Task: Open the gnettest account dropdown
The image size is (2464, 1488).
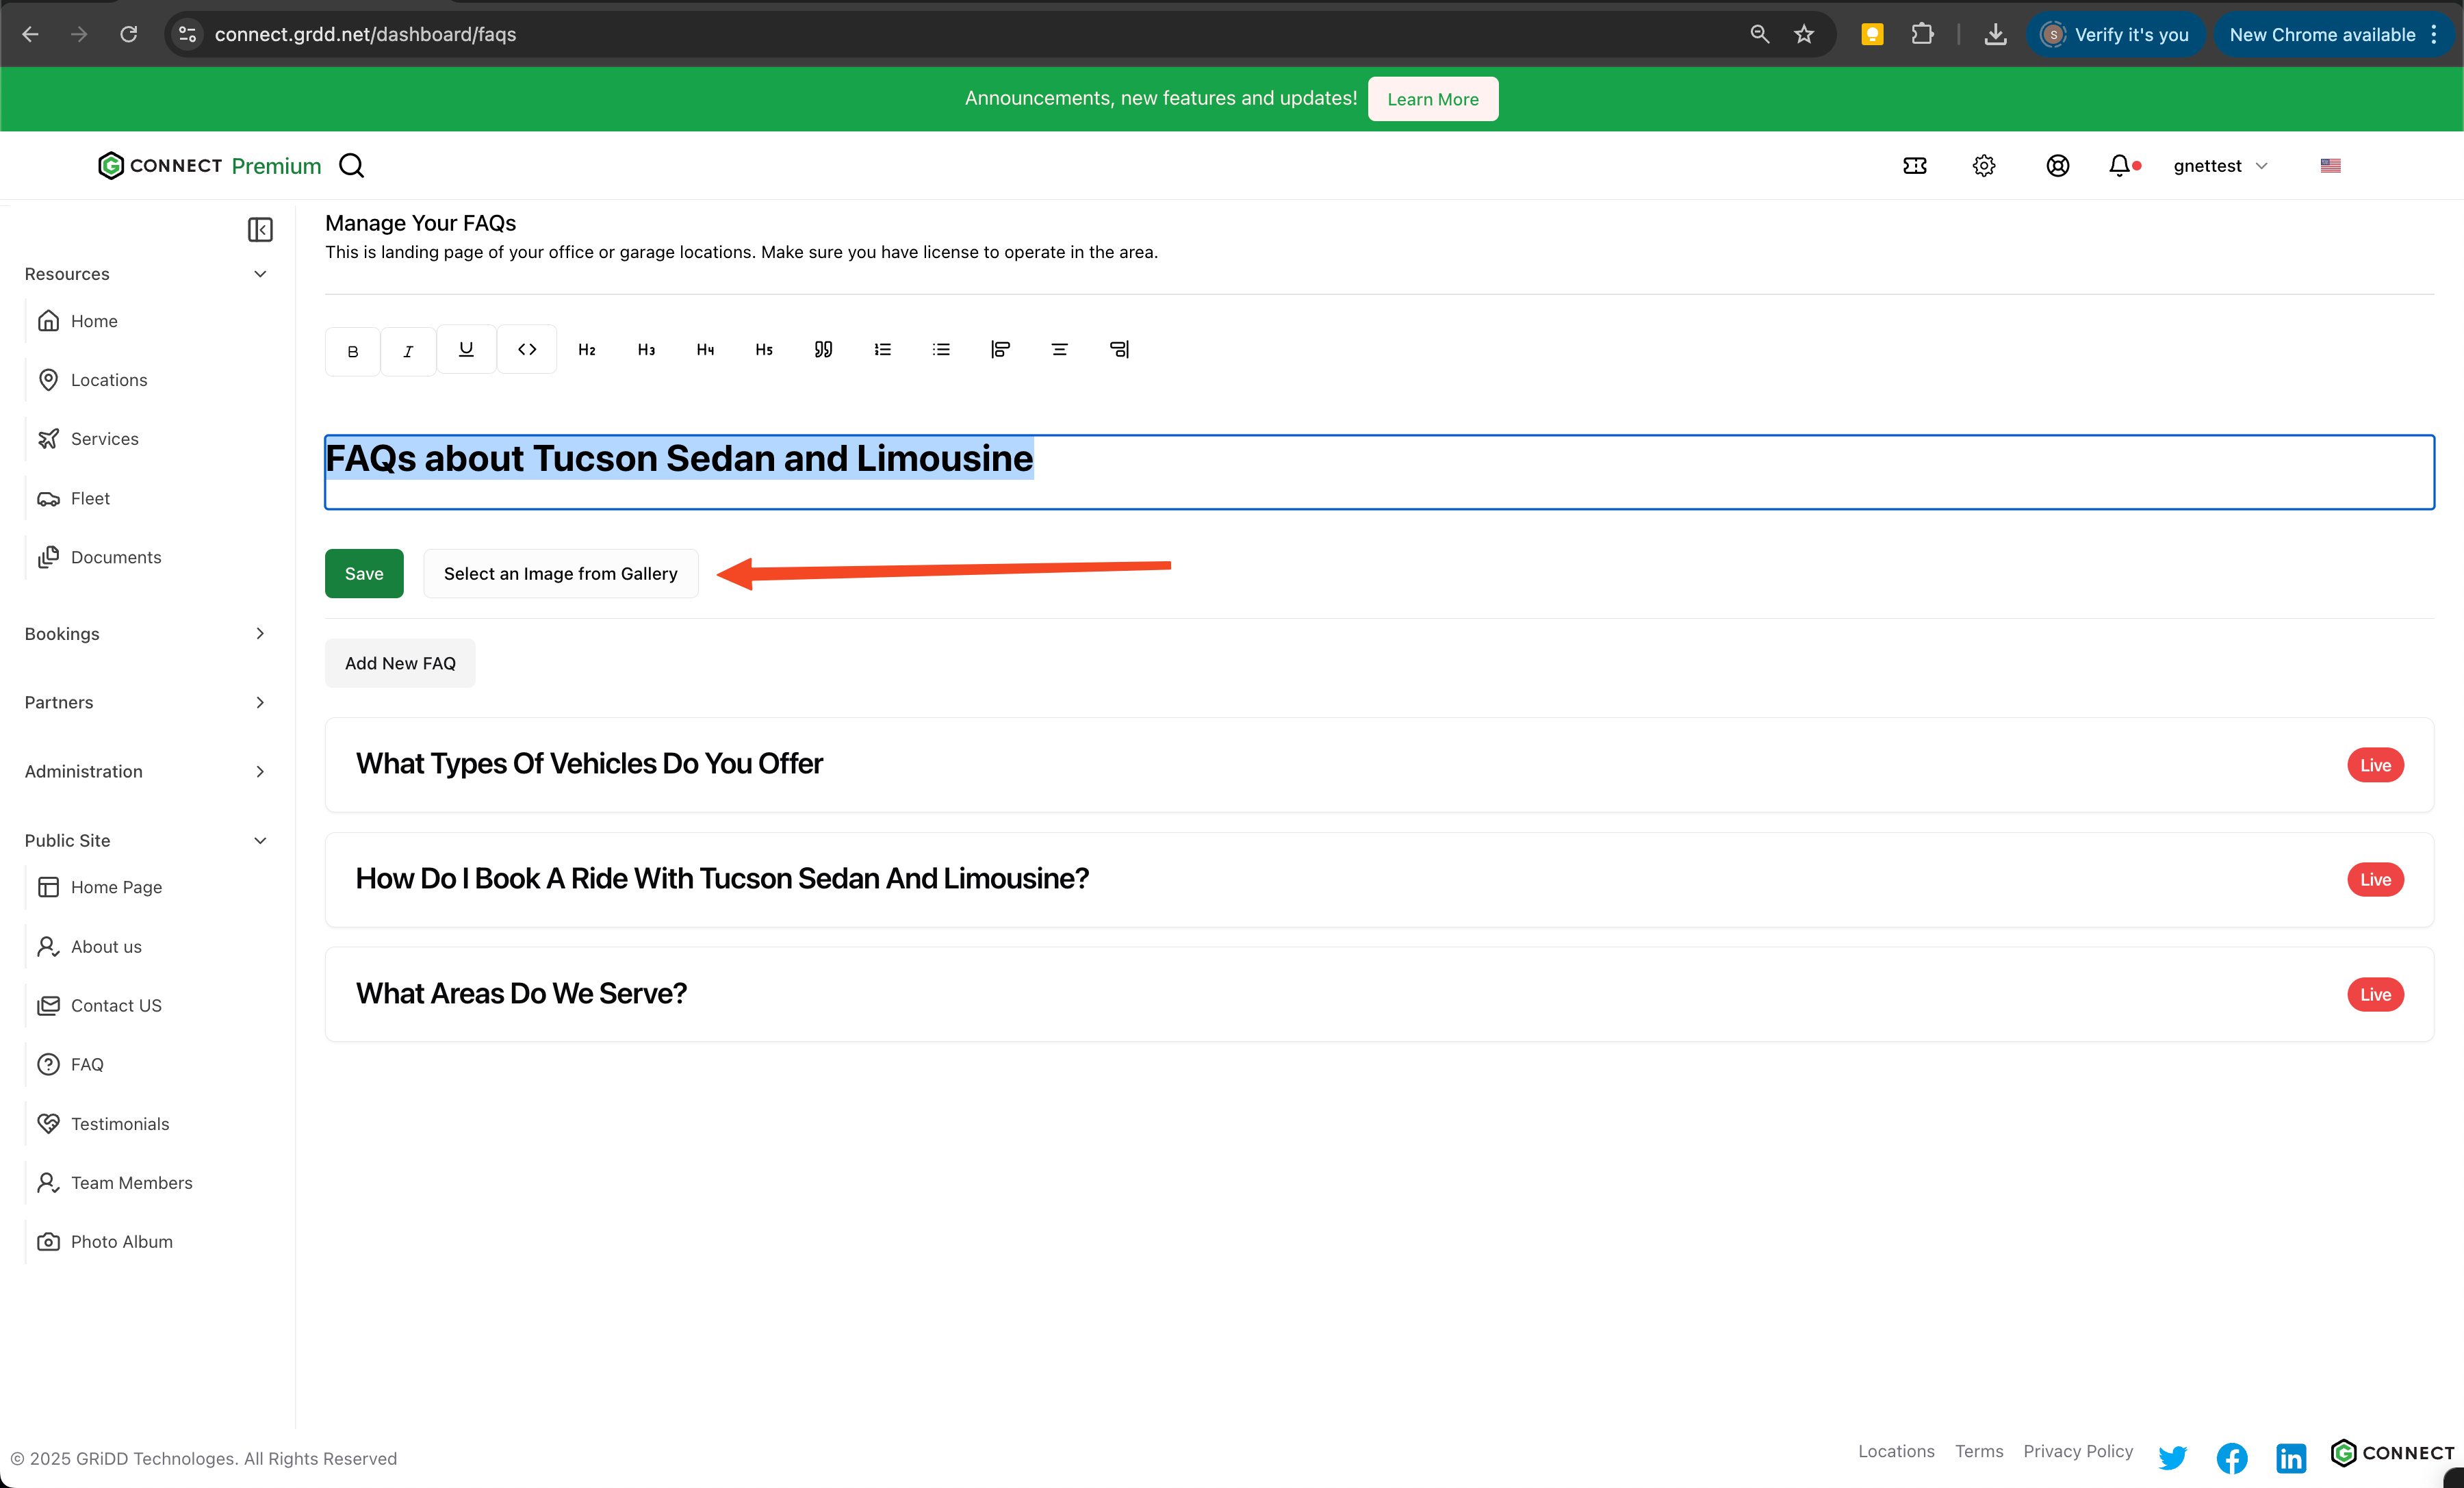Action: (x=2220, y=165)
